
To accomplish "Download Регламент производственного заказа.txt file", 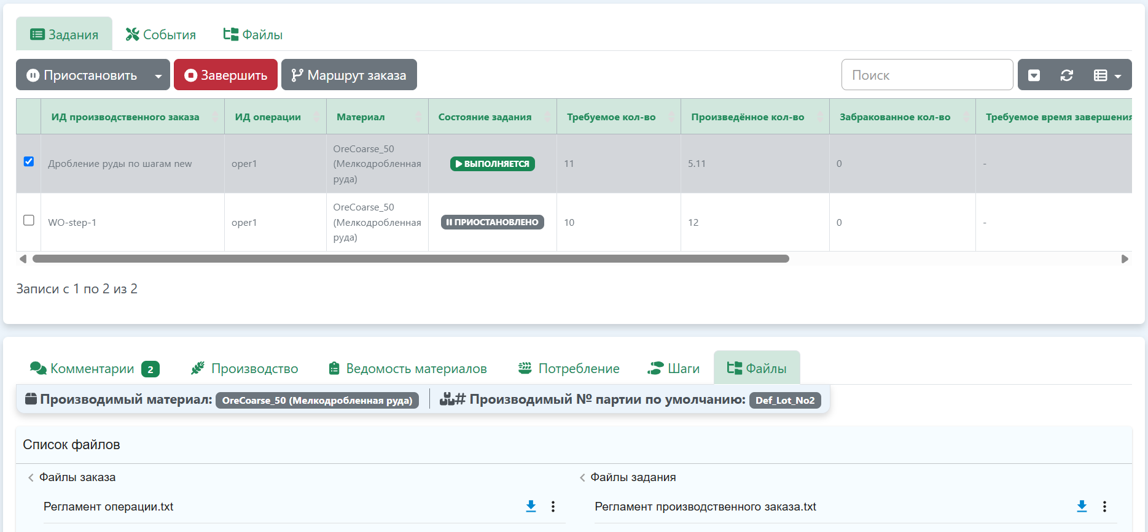I will click(1082, 506).
